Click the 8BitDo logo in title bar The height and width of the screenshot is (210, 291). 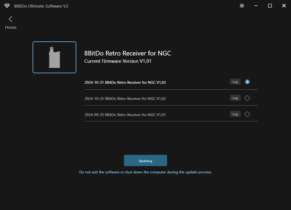[7, 6]
